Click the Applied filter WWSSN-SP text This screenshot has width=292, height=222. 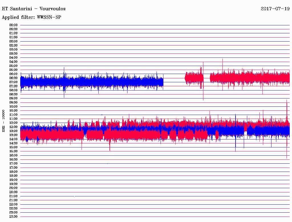pyautogui.click(x=32, y=17)
